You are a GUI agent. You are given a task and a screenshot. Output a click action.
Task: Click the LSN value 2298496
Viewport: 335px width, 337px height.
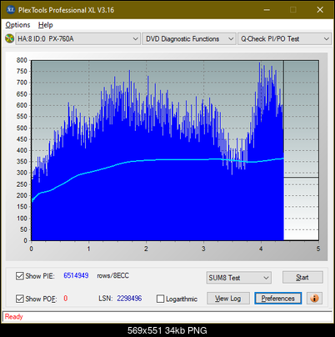(129, 299)
